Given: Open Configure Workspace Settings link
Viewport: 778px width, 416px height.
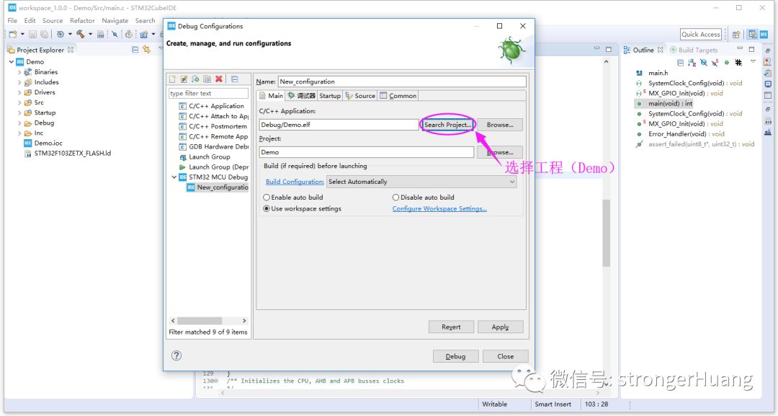Looking at the screenshot, I should tap(439, 209).
